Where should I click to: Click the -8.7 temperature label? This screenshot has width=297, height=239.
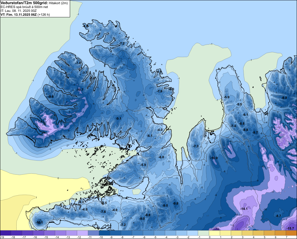(279, 216)
